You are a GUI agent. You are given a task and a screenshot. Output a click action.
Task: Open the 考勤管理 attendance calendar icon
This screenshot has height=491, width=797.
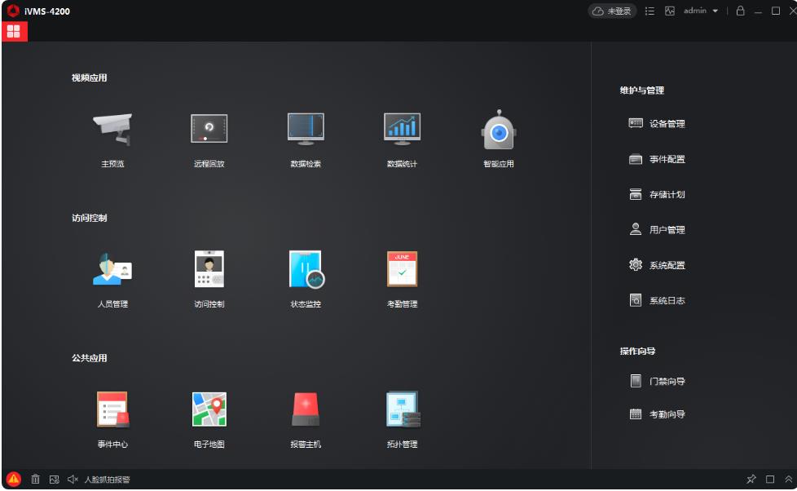tap(402, 268)
